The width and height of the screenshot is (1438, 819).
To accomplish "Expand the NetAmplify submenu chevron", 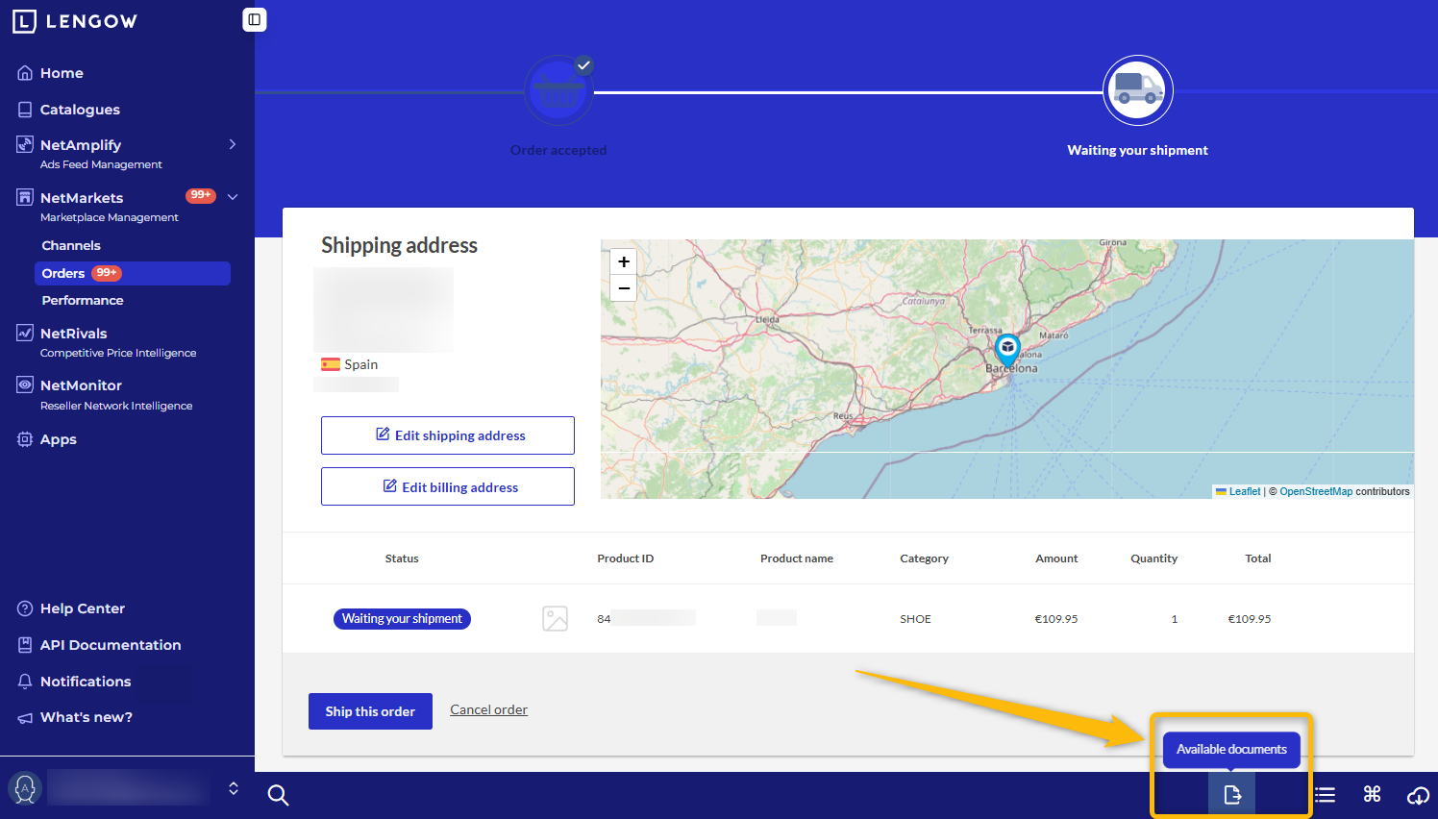I will (232, 144).
